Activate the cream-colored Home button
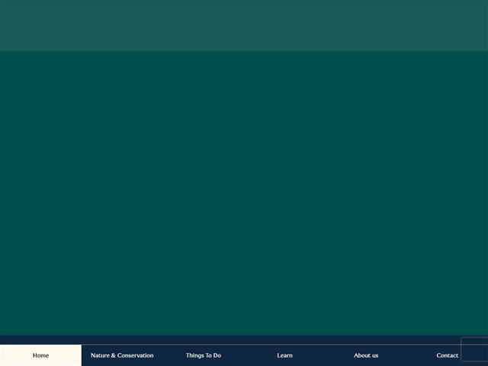 [40, 355]
